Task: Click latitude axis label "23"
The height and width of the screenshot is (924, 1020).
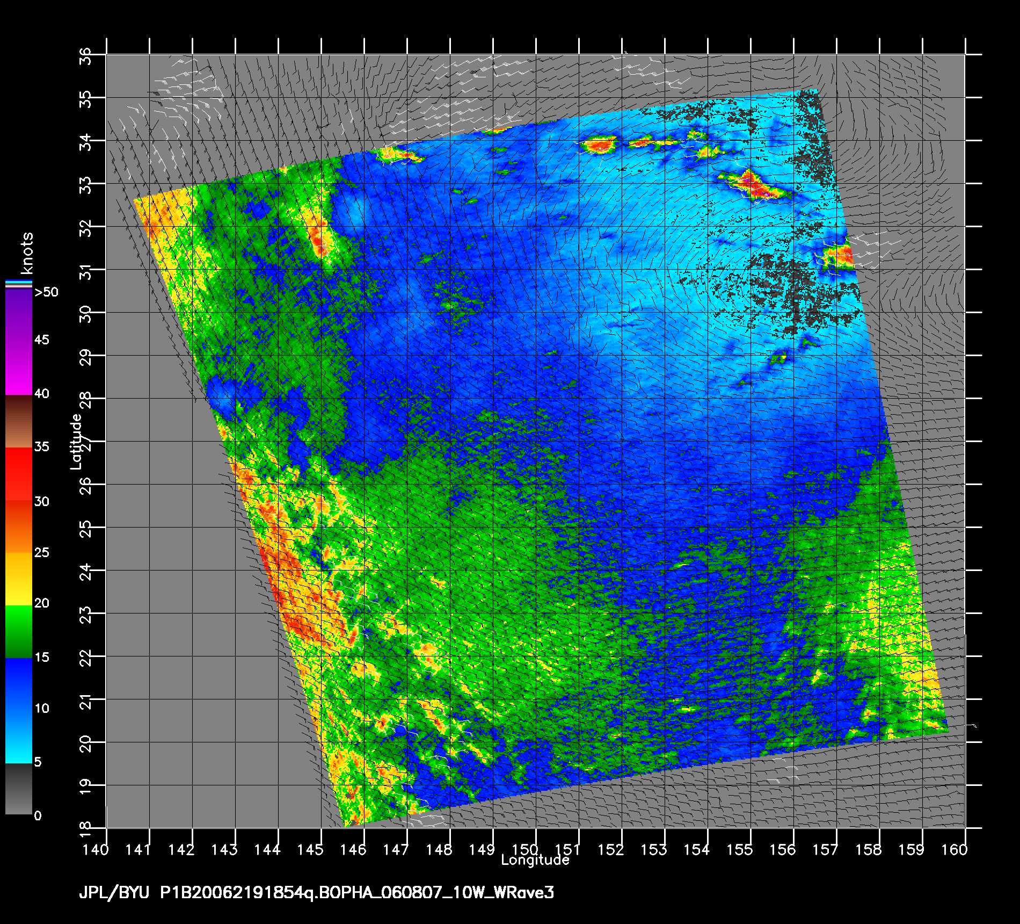Action: pyautogui.click(x=85, y=614)
